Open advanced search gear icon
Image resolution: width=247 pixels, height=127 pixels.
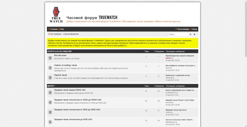pos(195,34)
